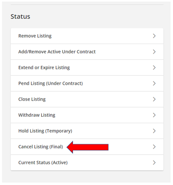Viewport: 173px width, 185px height.
Task: Click the Status section heading
Action: click(x=21, y=17)
